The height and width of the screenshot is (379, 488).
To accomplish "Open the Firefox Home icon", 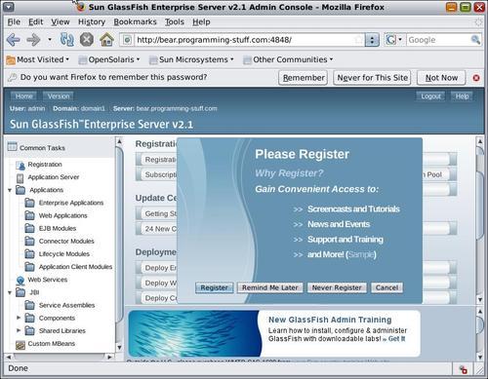I will tap(106, 40).
